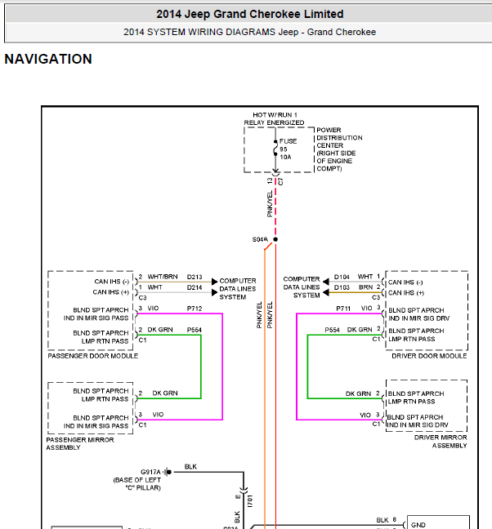The width and height of the screenshot is (492, 529).
Task: Click "BLND SPT APRCH IND IN MIR SIG DRV" in door module
Action: [x=419, y=314]
